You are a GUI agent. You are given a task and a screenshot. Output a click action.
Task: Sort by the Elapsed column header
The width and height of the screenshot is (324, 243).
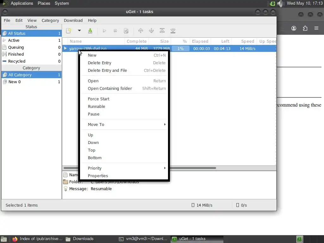pyautogui.click(x=200, y=41)
